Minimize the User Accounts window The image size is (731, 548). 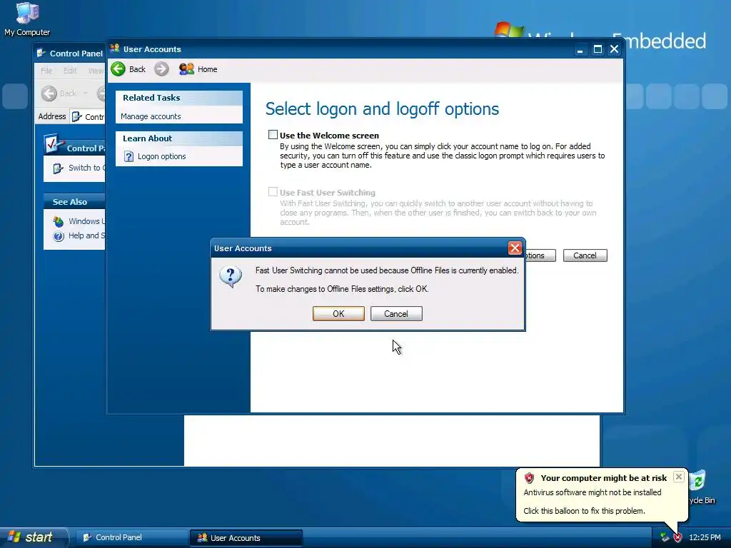[x=580, y=49]
